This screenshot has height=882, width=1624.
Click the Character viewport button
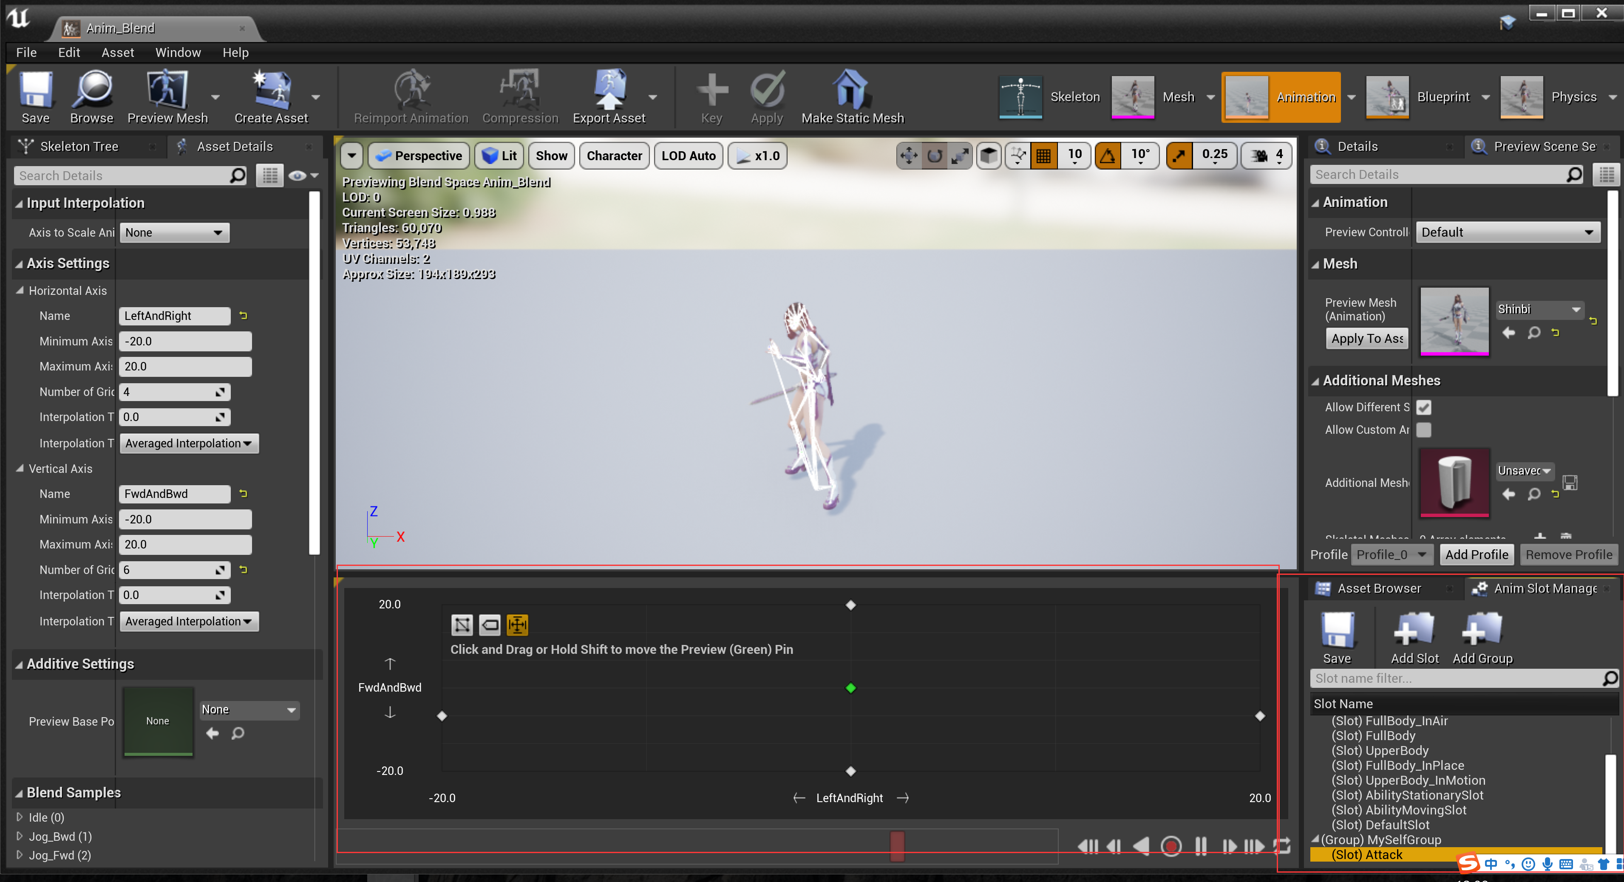click(x=614, y=155)
